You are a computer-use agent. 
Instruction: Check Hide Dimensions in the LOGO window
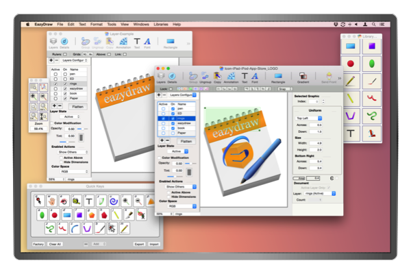click(x=169, y=197)
